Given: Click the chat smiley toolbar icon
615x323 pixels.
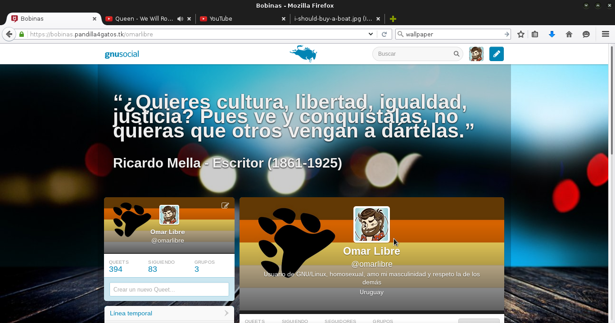Looking at the screenshot, I should 586,34.
